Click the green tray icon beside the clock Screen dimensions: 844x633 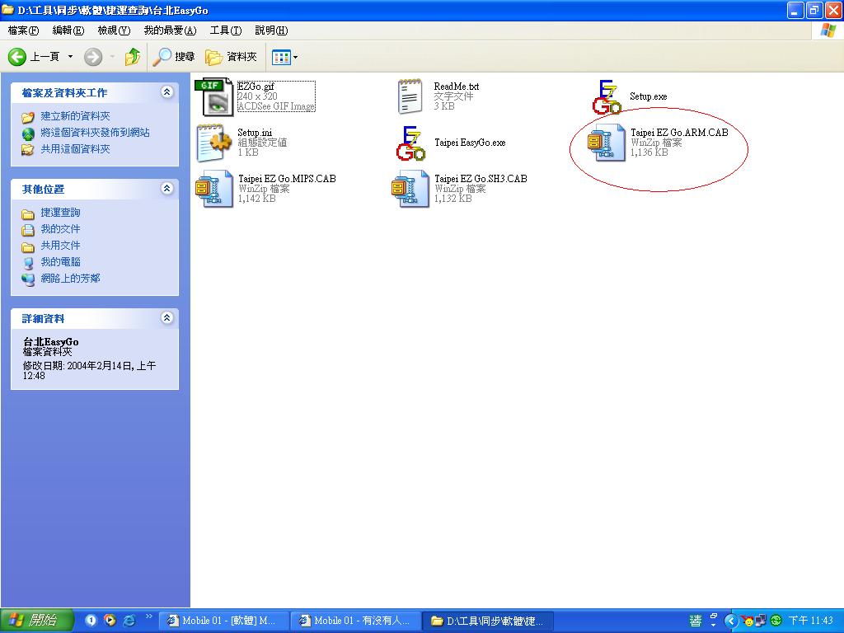(776, 621)
